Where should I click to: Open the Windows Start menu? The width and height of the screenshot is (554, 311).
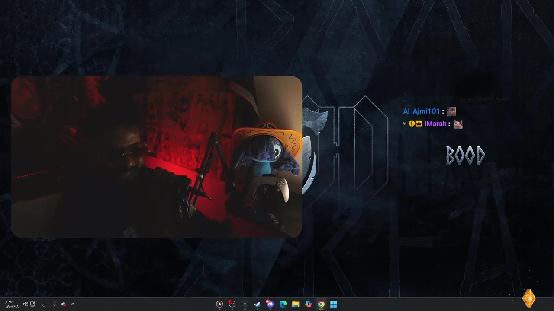pos(334,304)
